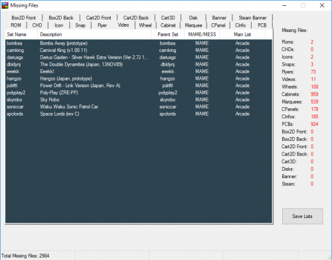This screenshot has height=260, width=332.
Task: Click the CInfos missing count 185
Action: coord(315,116)
